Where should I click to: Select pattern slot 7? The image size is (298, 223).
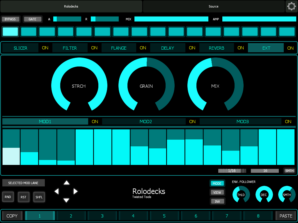[x=227, y=216]
